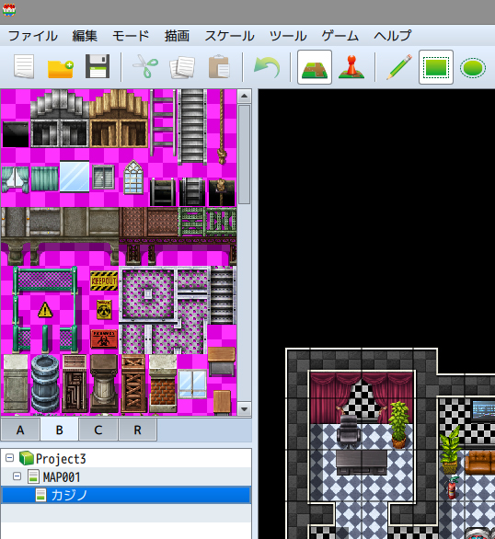This screenshot has height=539, width=495.
Task: Pick the arched gothic window tile
Action: 133,177
